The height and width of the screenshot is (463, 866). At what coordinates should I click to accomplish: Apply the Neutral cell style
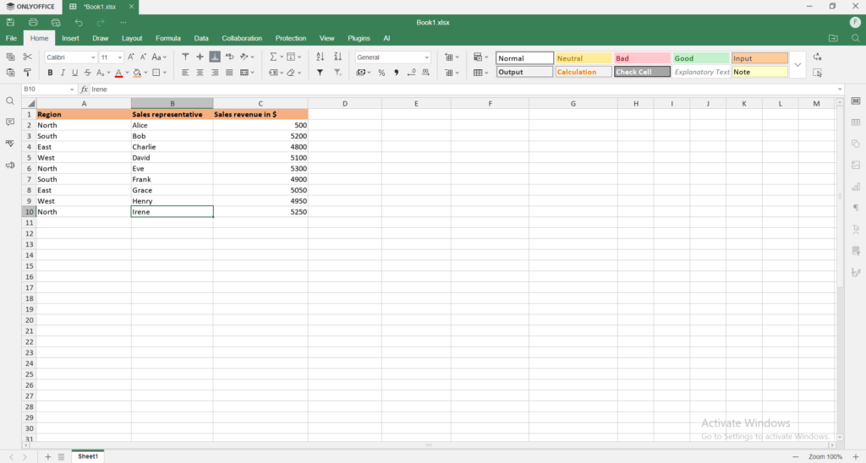[x=584, y=58]
